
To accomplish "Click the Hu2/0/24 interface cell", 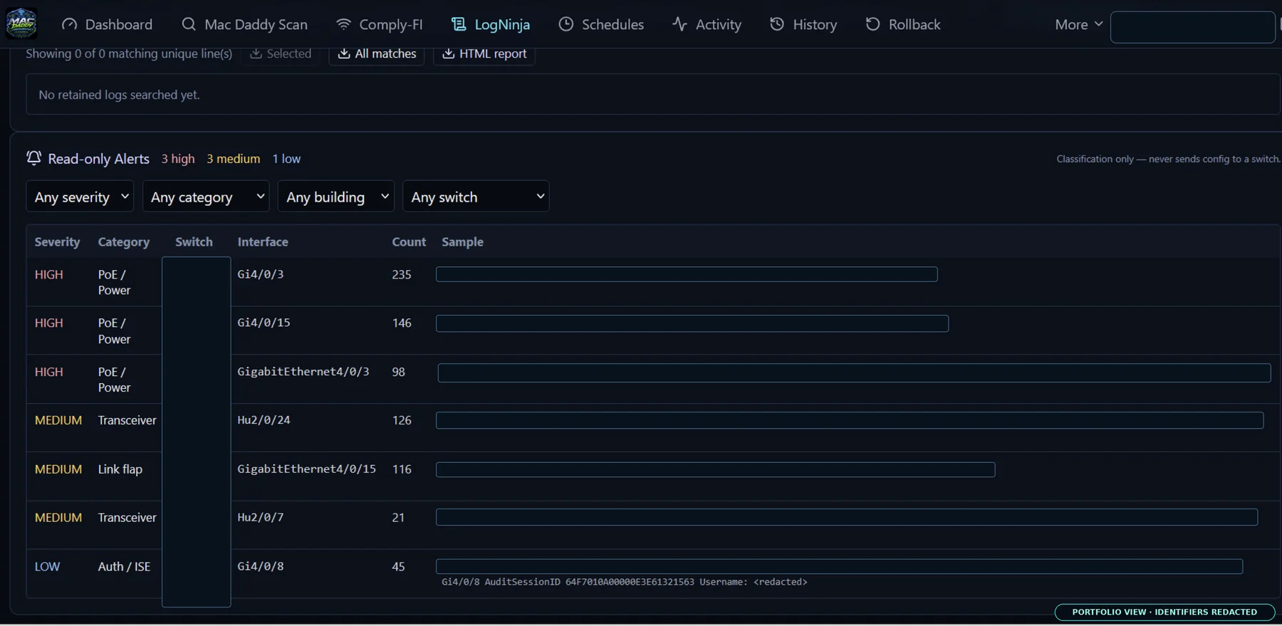I will (x=264, y=420).
